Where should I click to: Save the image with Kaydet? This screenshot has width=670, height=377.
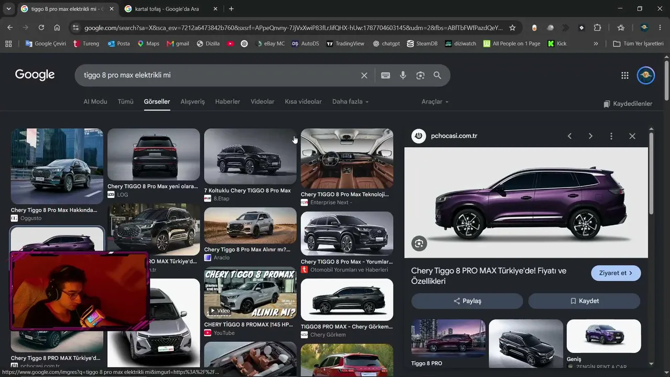point(584,301)
